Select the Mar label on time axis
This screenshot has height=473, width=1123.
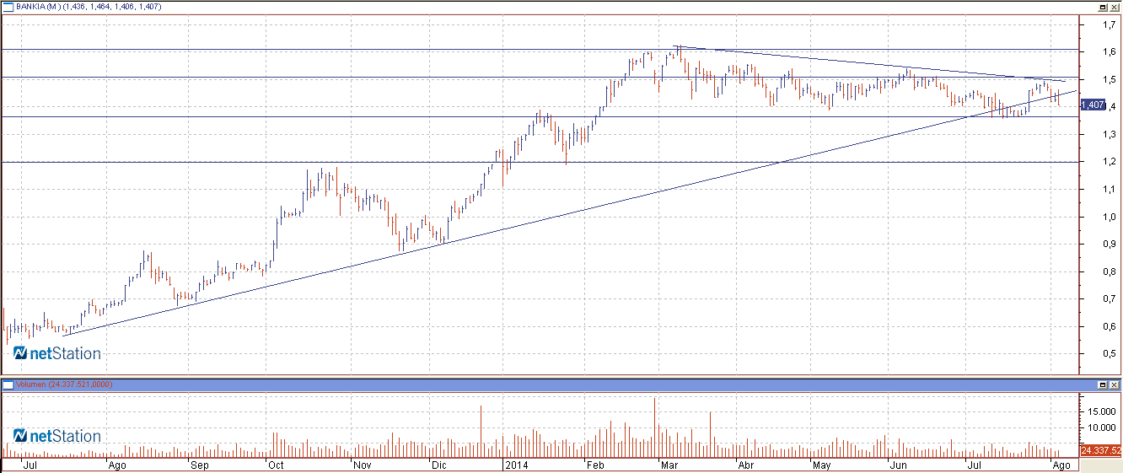pos(670,465)
